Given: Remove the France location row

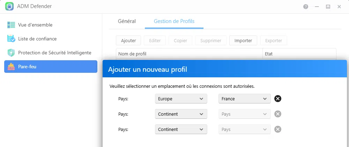Looking at the screenshot, I should coord(278,99).
